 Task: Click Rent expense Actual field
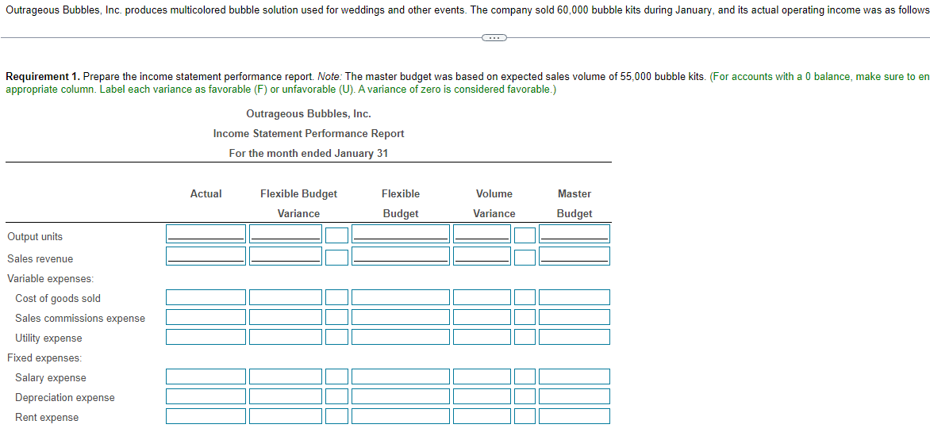(206, 416)
